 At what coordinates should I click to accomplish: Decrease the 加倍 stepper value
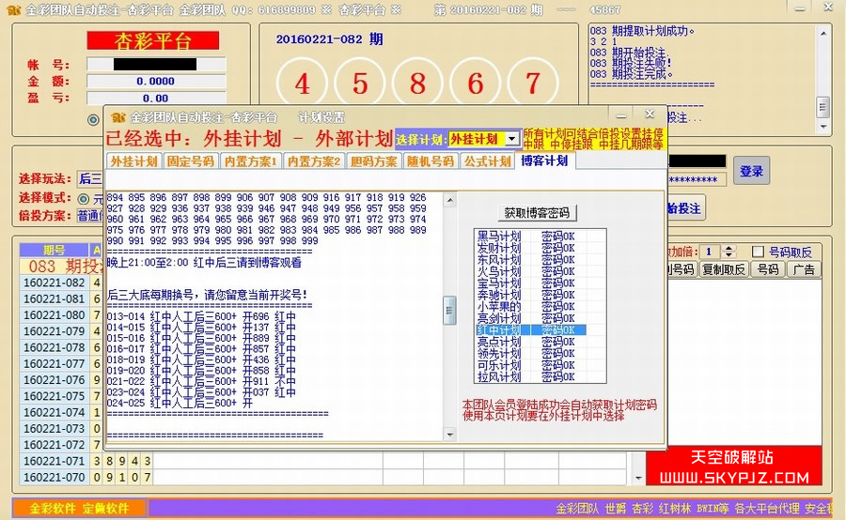tap(728, 255)
